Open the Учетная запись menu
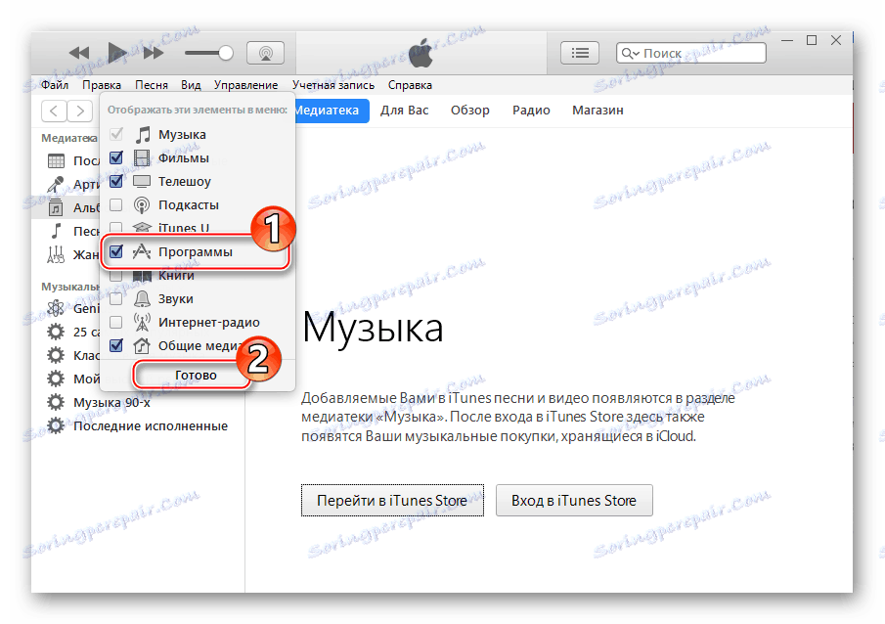This screenshot has height=624, width=885. click(x=333, y=85)
